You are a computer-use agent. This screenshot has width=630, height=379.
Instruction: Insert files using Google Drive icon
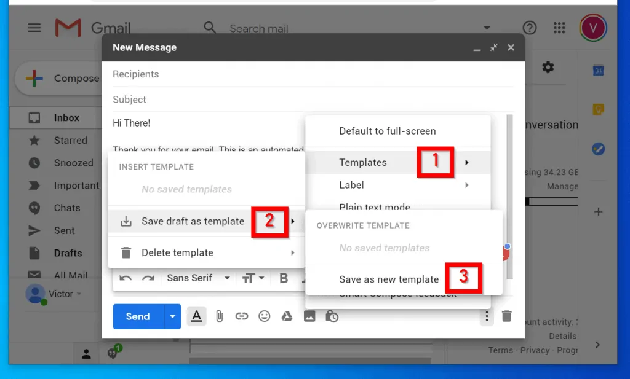point(287,316)
